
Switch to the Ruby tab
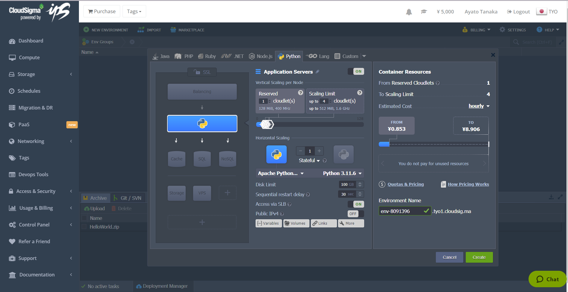pyautogui.click(x=207, y=56)
